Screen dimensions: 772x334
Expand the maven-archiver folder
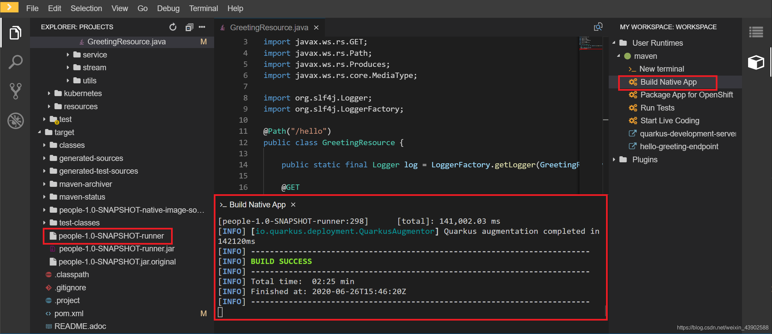click(44, 184)
